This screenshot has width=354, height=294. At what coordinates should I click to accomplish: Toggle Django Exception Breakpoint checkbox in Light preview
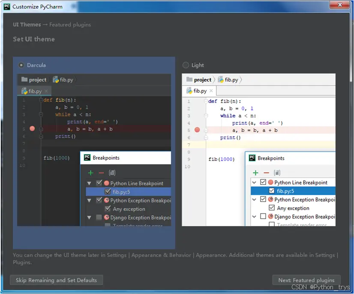tap(263, 217)
